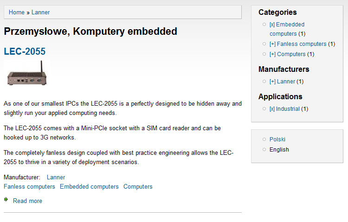Click the Applications heading in sidebar

(280, 97)
